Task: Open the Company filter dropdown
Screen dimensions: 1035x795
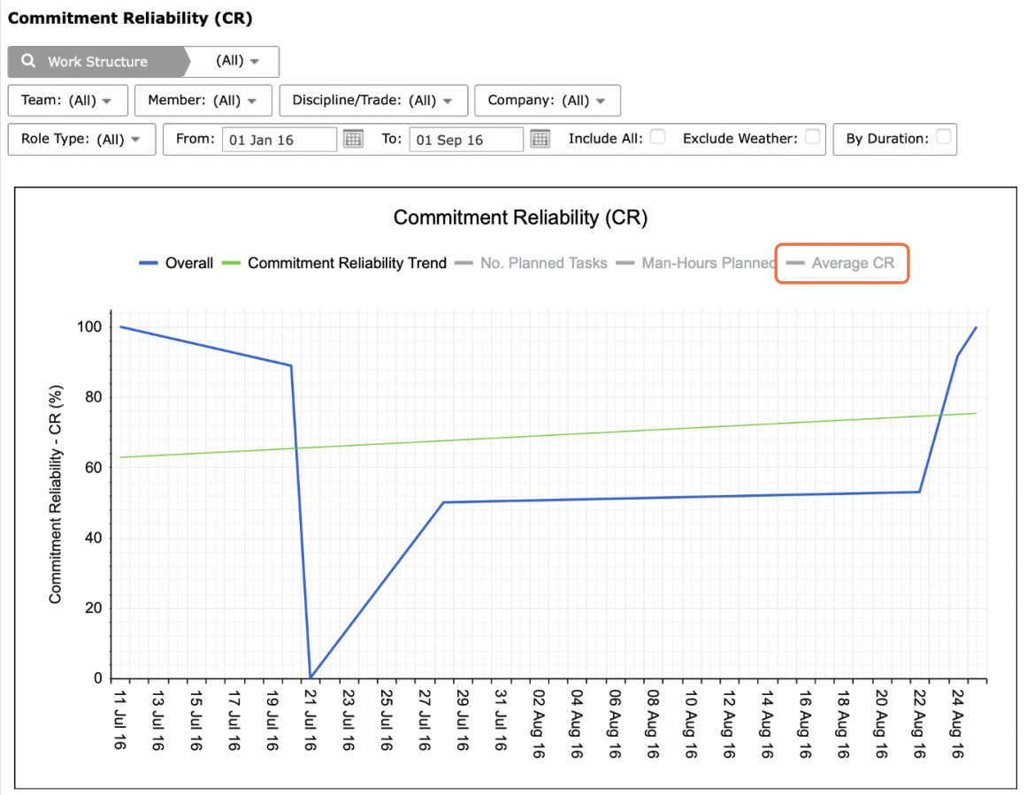Action: [548, 100]
